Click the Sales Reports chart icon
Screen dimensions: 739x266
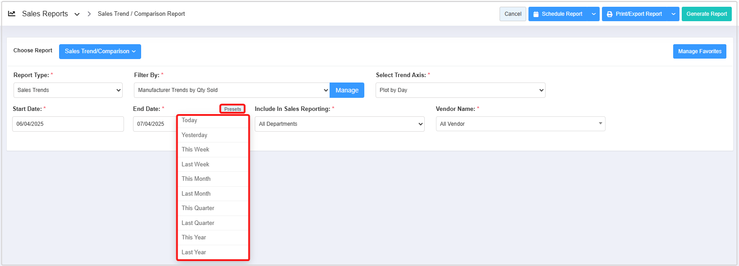coord(12,14)
